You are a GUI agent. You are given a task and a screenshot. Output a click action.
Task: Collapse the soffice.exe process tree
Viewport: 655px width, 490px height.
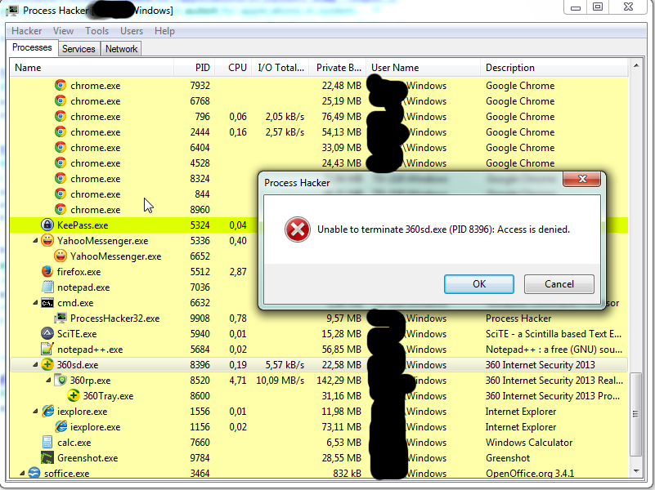(x=22, y=474)
